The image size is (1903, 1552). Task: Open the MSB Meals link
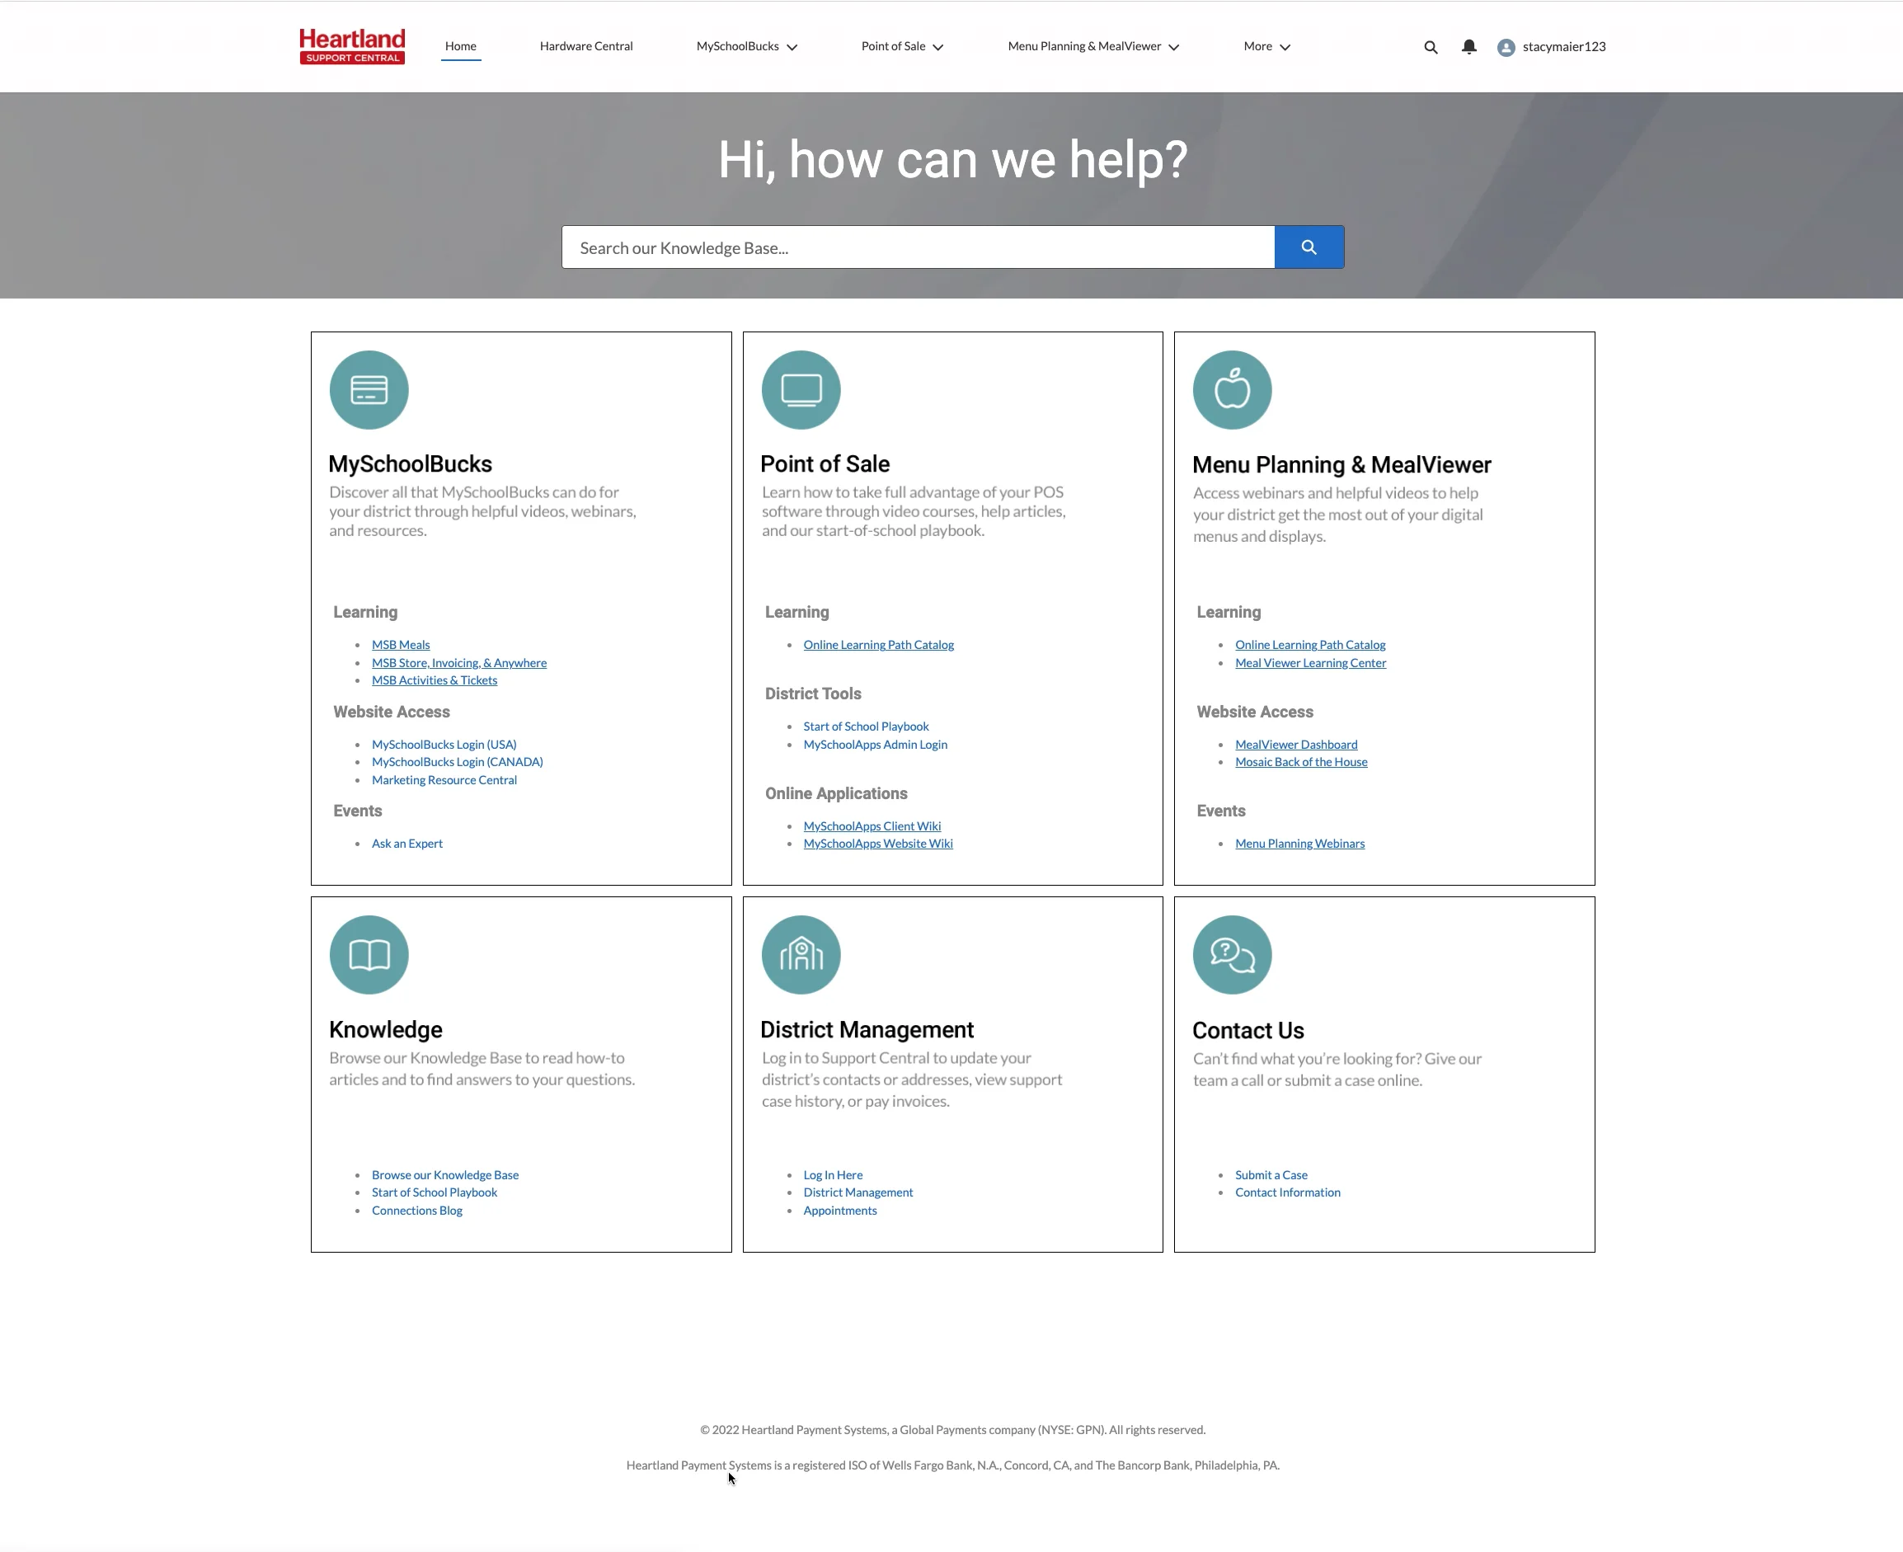[400, 644]
